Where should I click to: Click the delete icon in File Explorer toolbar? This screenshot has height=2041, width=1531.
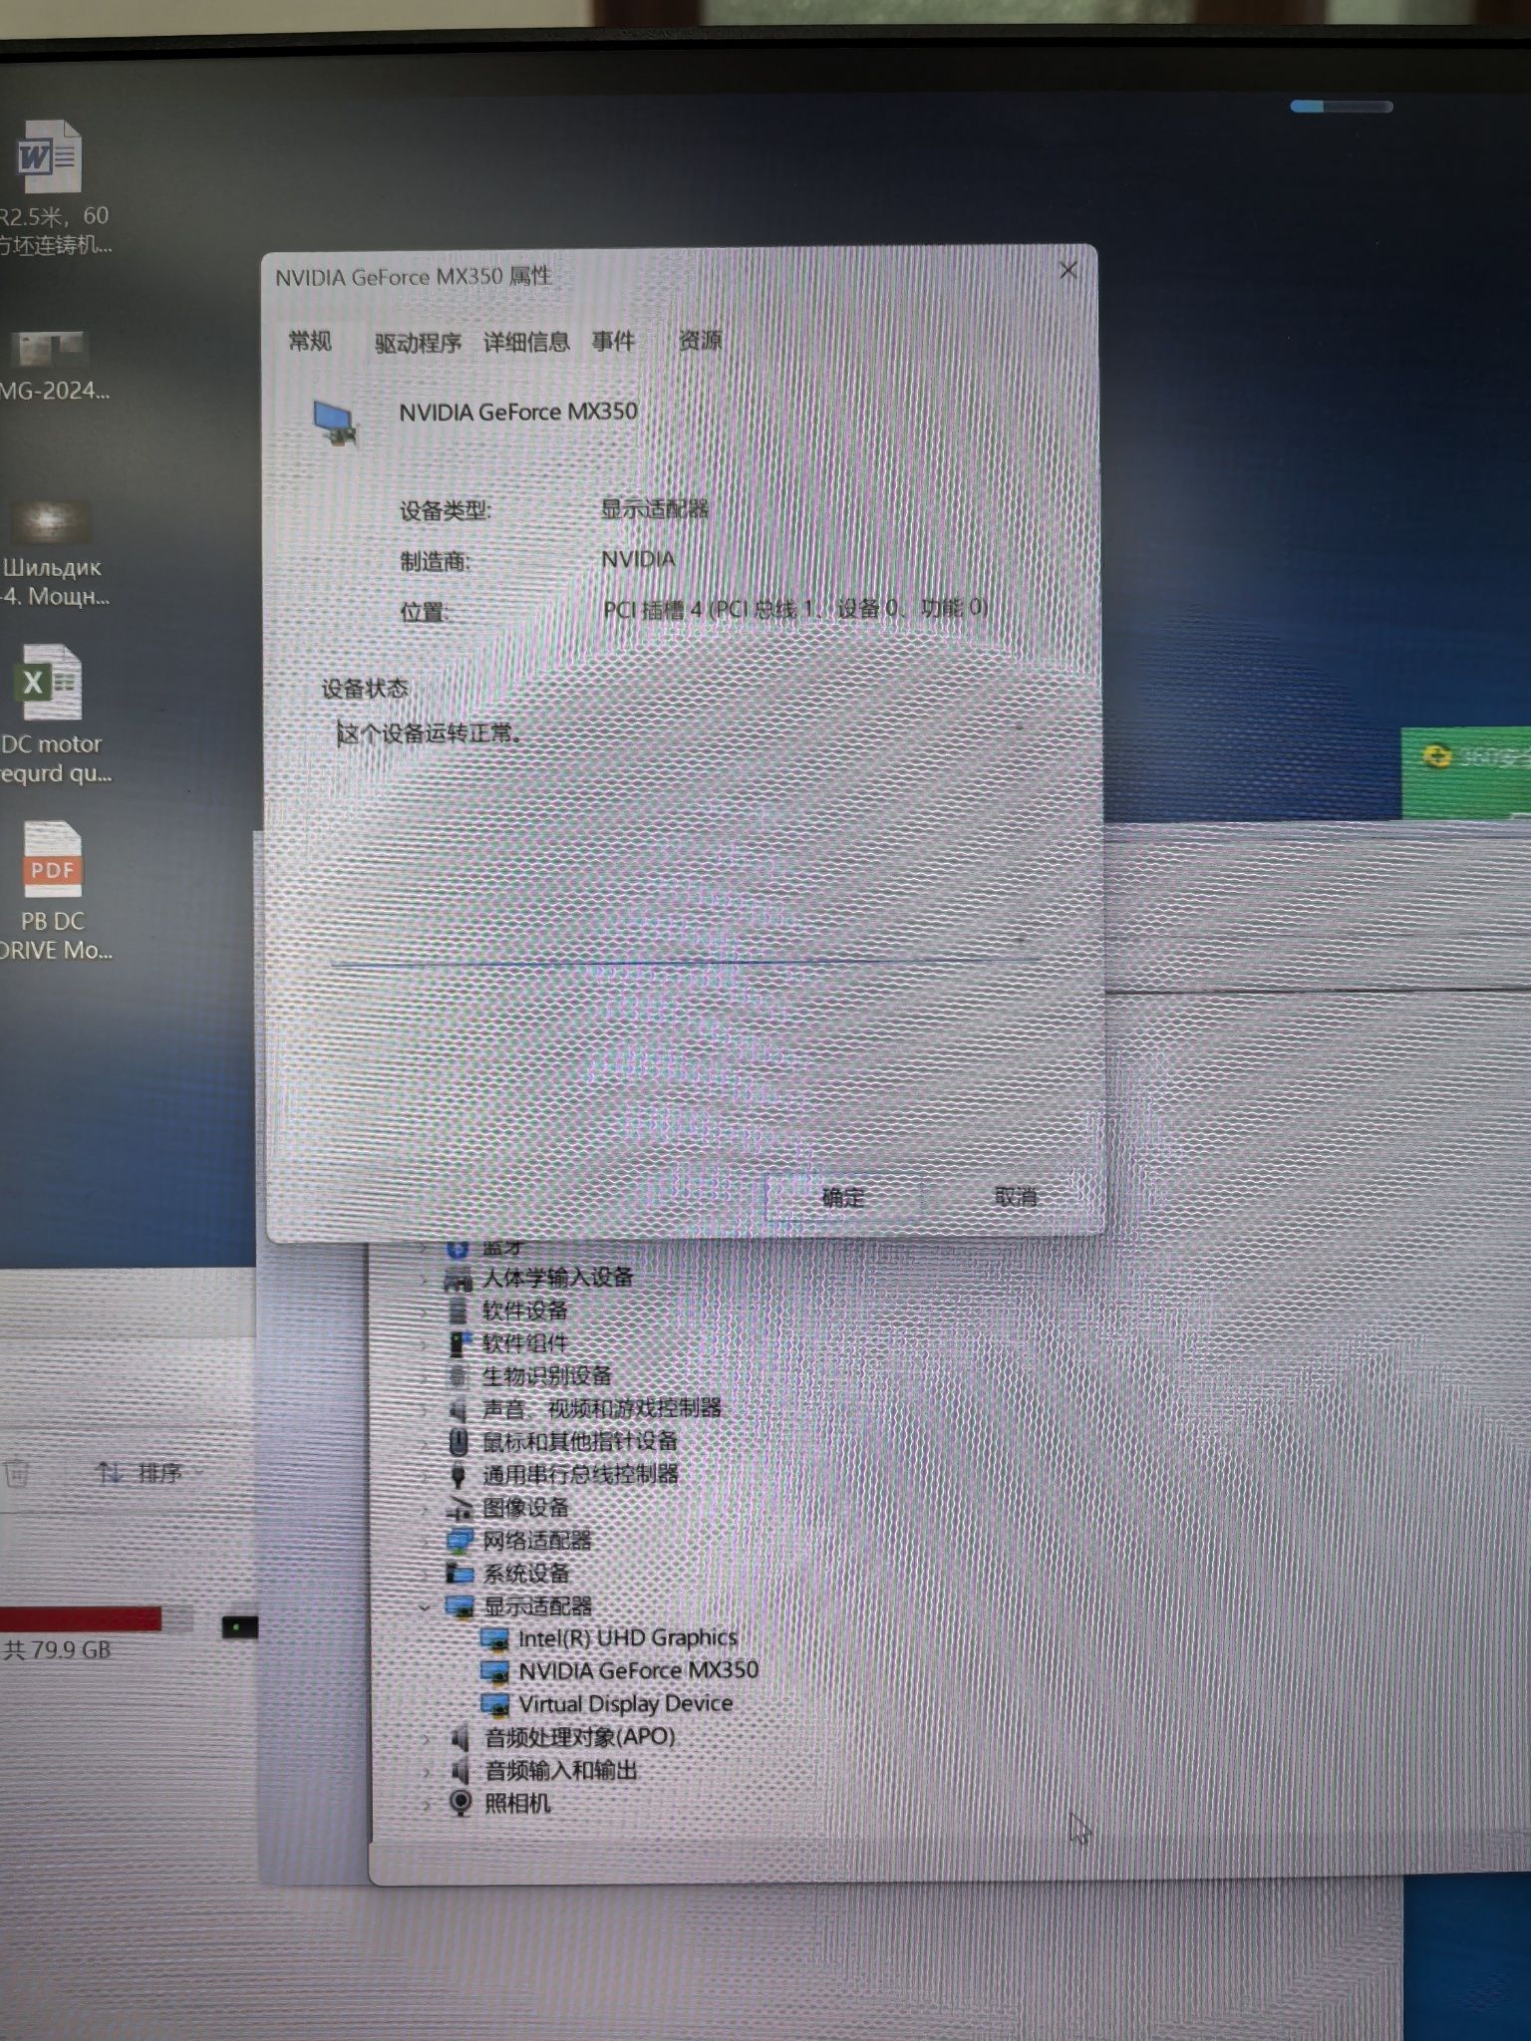17,1473
